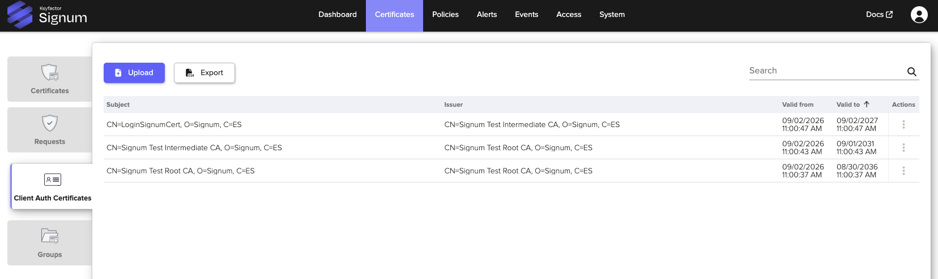Click Valid to 09/01/2031 cell

(x=856, y=147)
